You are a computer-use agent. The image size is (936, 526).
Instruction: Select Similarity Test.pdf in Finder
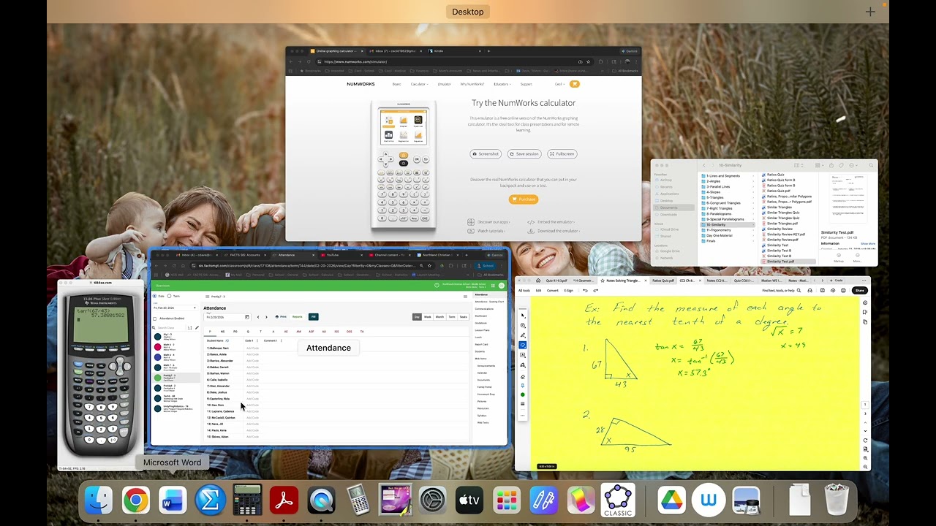tap(788, 262)
